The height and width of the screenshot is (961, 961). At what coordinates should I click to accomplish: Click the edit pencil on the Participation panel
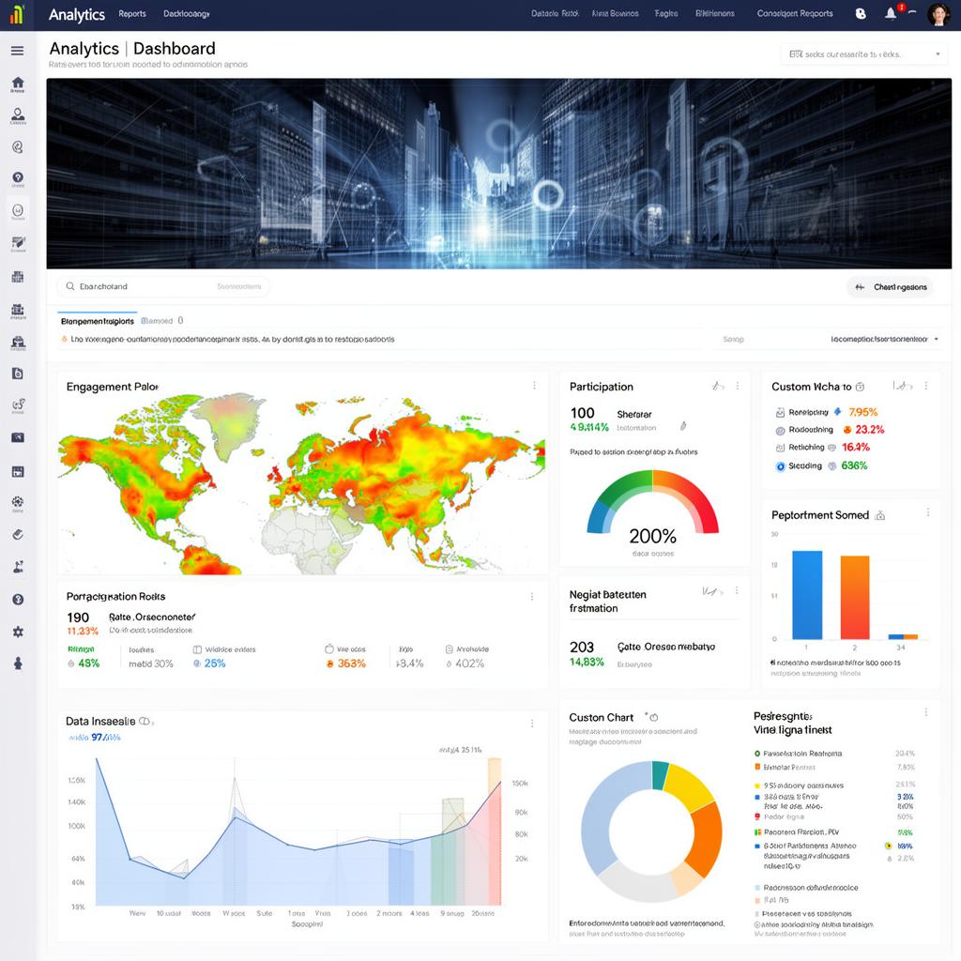point(717,385)
